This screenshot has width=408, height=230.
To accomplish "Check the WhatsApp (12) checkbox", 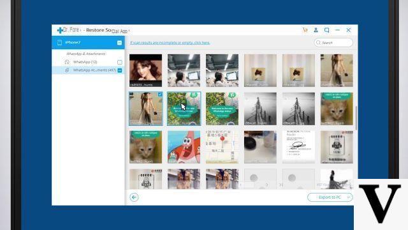I will [x=120, y=62].
